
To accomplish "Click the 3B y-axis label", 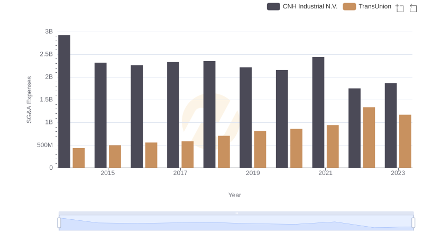I will (49, 32).
